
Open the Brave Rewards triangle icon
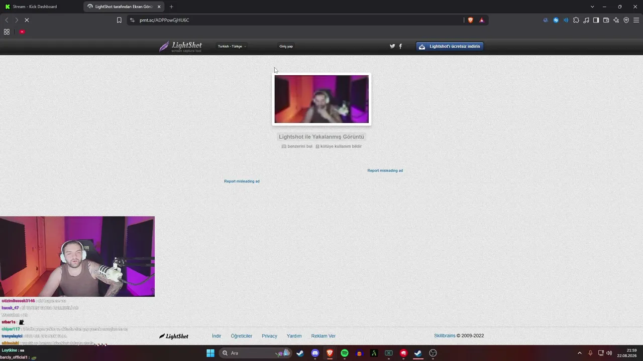point(482,20)
